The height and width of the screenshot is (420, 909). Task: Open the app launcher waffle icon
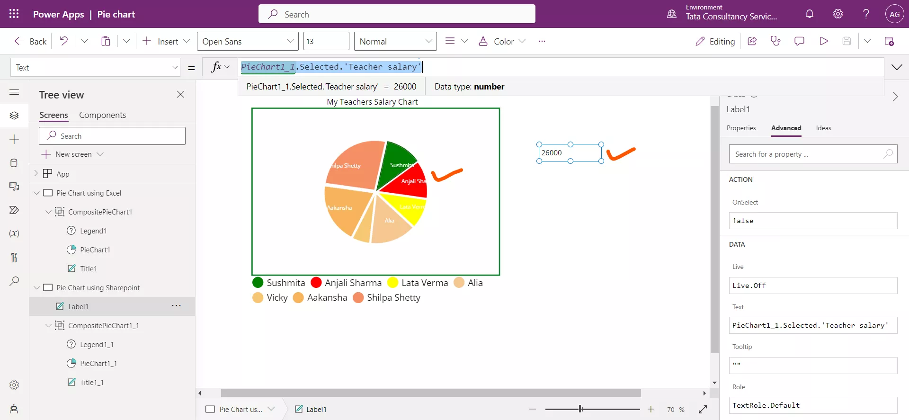pos(14,14)
